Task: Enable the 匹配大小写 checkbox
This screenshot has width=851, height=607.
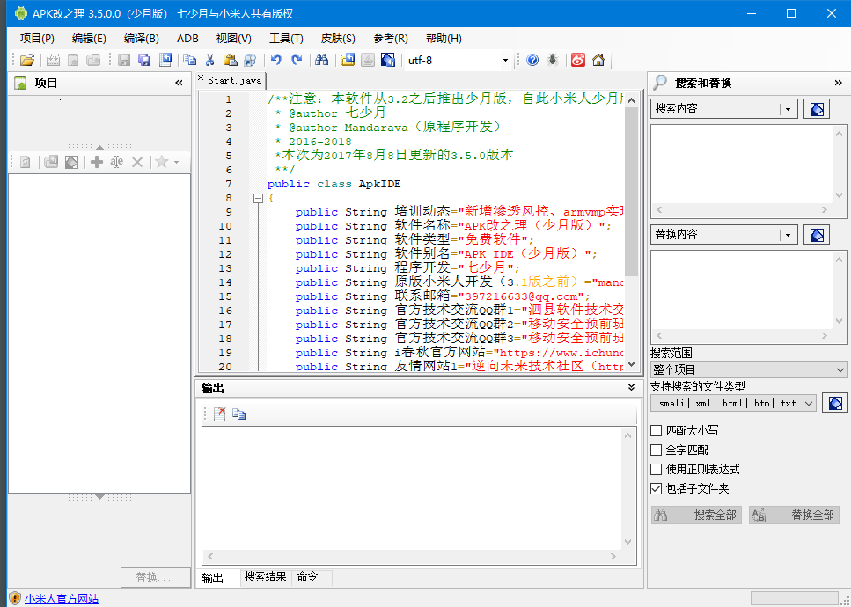Action: (656, 430)
